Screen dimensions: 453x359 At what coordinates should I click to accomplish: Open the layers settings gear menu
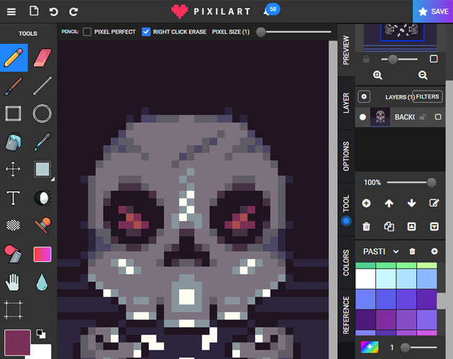[364, 97]
